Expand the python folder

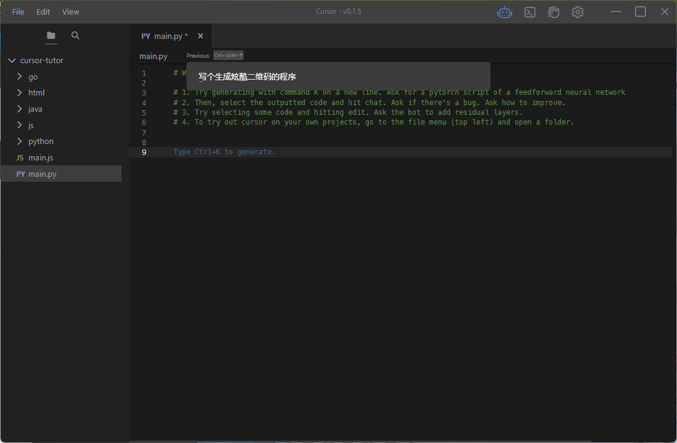click(x=19, y=142)
